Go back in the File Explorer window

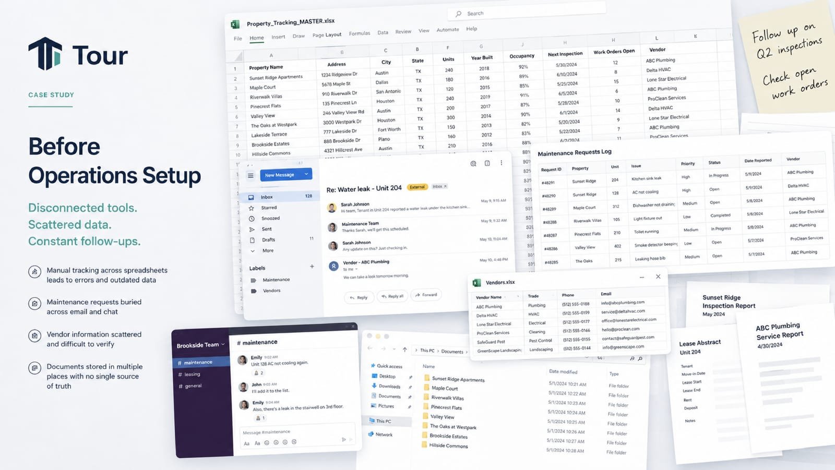370,348
